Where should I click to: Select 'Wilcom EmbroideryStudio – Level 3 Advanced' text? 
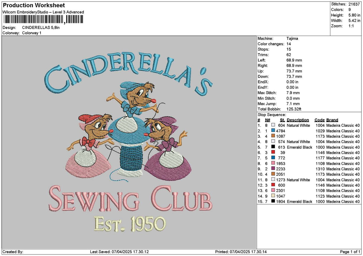(x=43, y=12)
